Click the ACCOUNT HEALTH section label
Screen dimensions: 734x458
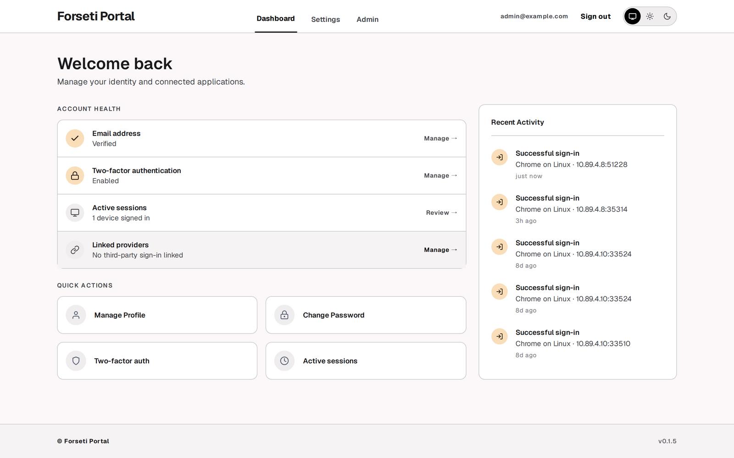(89, 109)
